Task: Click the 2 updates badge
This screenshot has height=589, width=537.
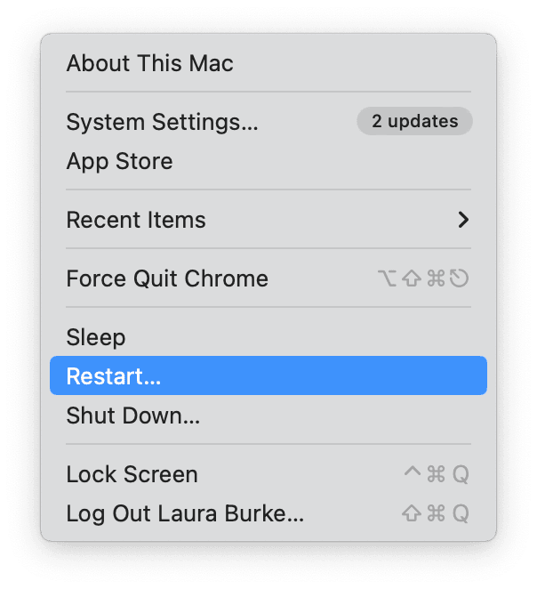Action: [414, 121]
